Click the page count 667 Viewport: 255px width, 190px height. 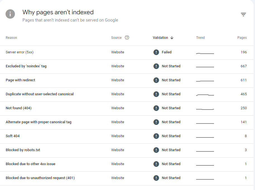click(244, 66)
